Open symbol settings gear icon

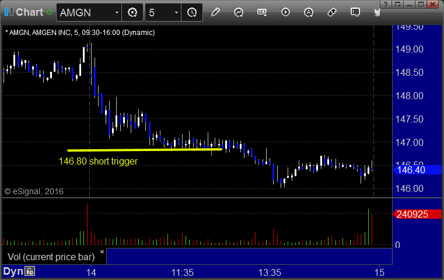132,12
